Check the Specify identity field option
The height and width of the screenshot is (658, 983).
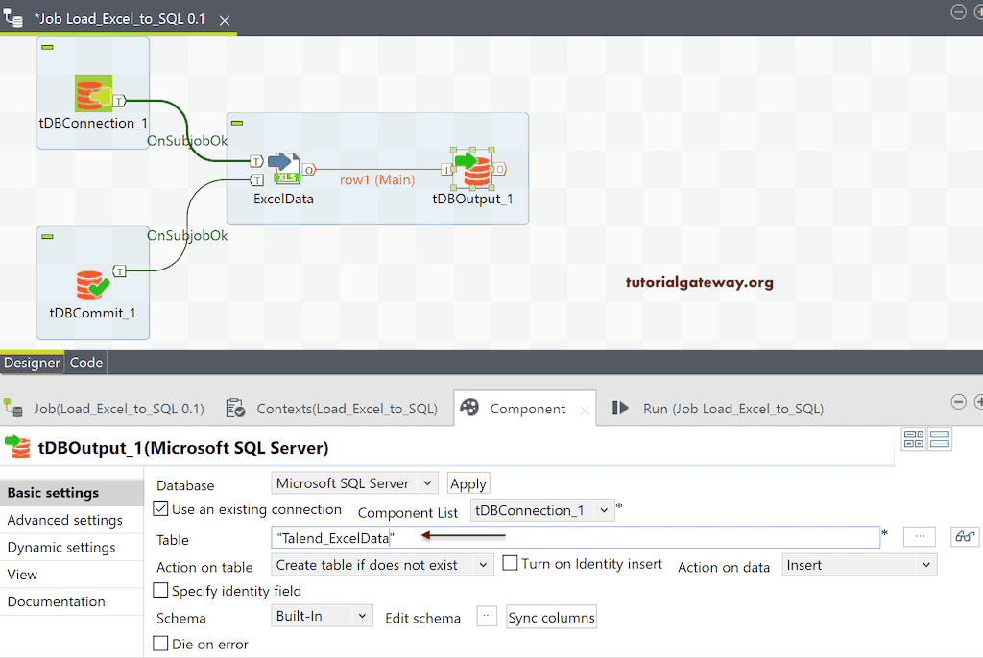click(160, 590)
